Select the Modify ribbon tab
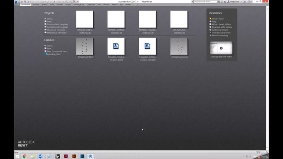283x159 pixels. (128, 5)
